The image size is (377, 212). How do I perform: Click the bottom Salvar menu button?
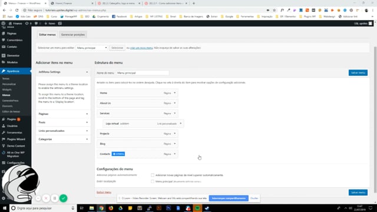[x=358, y=193]
